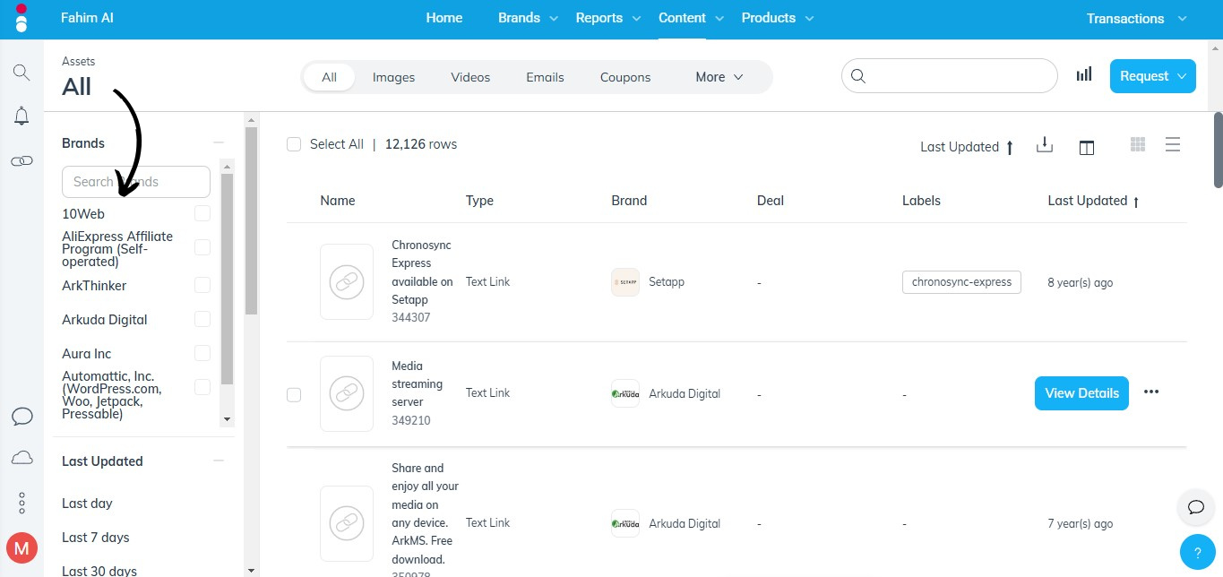Click View Details button

[1081, 393]
